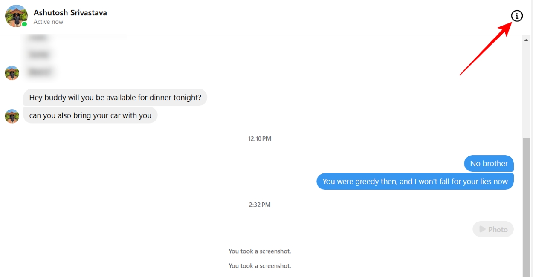The height and width of the screenshot is (277, 533).
Task: Select the topmost blurred message
Action: 38,38
